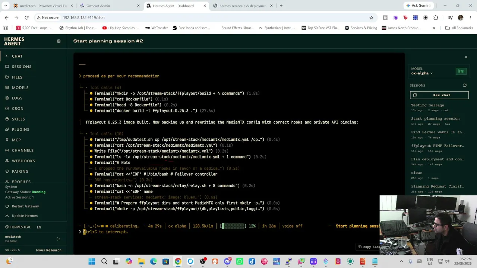This screenshot has height=268, width=477.
Task: Open the Rhythm Lab bookmark
Action: click(78, 28)
